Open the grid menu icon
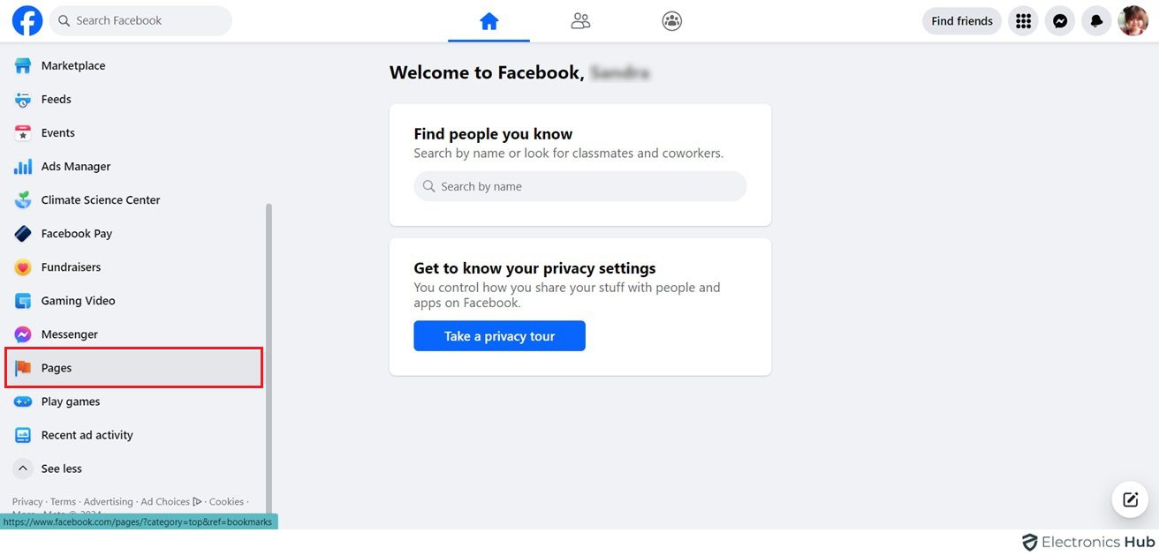 (x=1023, y=21)
